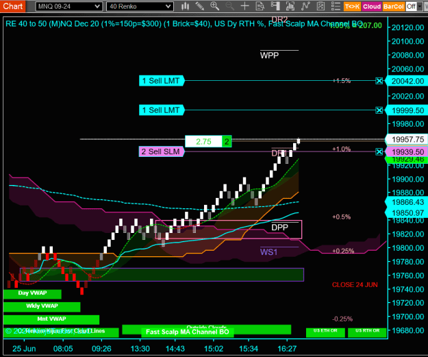Toggle the Cloud button

[x=371, y=6]
